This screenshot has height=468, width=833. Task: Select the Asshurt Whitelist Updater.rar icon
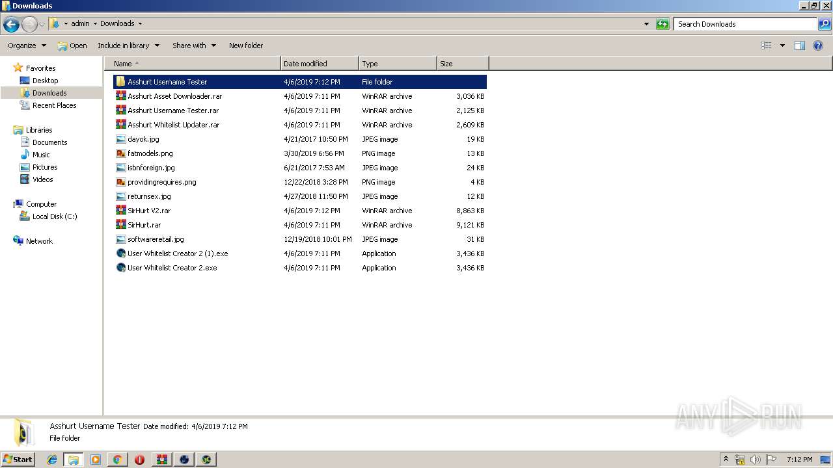point(120,125)
